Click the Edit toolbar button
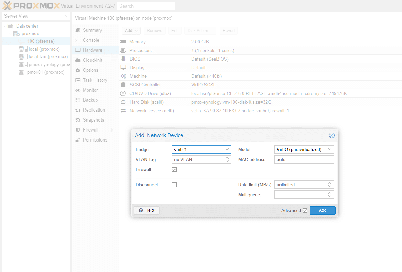The width and height of the screenshot is (402, 272). (175, 31)
